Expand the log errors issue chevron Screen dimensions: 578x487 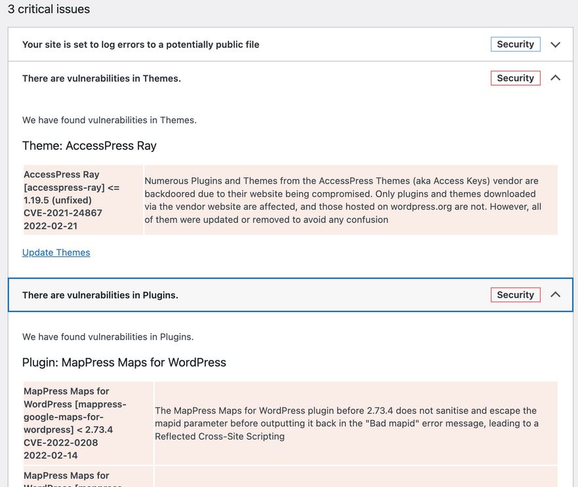[x=555, y=45]
